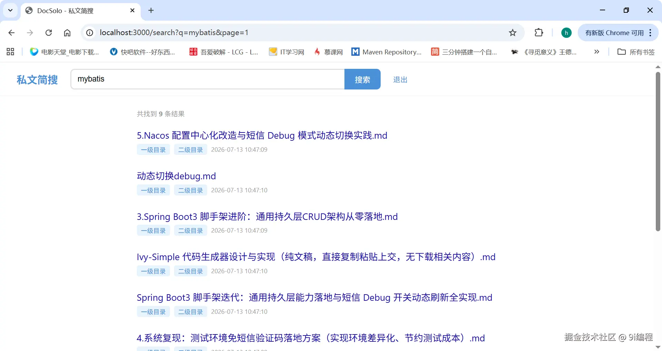This screenshot has height=351, width=662.
Task: Go to browser home page
Action: (67, 33)
